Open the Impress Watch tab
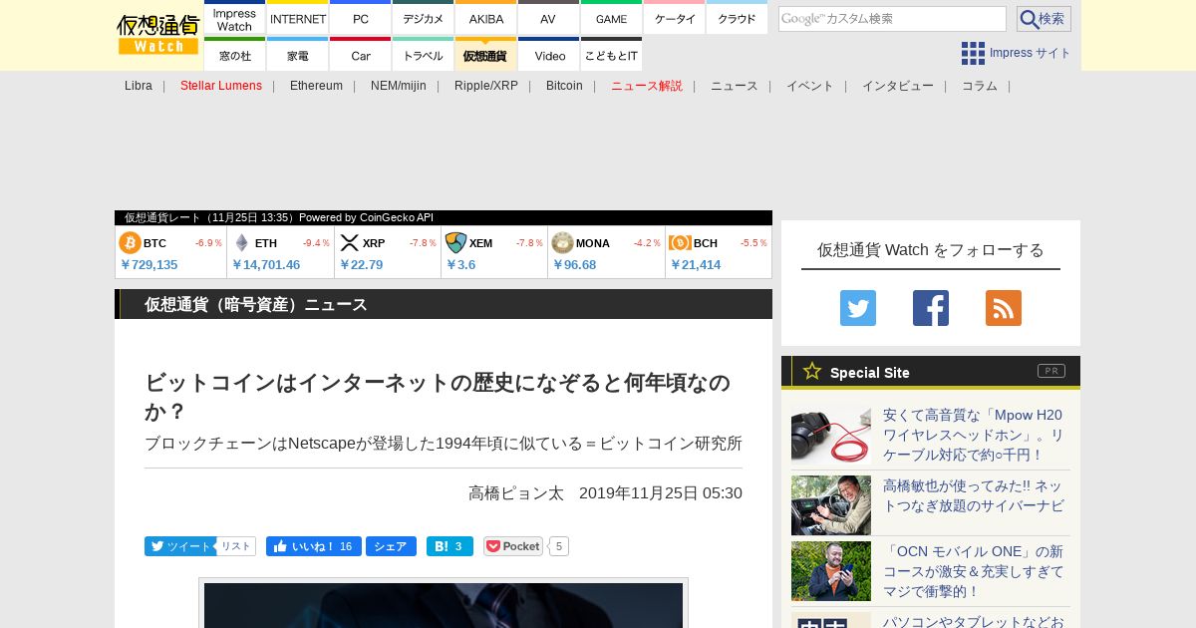1196x628 pixels. pyautogui.click(x=234, y=19)
